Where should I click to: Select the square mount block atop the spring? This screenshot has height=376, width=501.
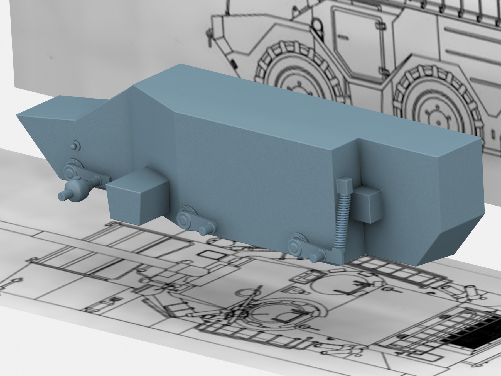[x=345, y=186]
